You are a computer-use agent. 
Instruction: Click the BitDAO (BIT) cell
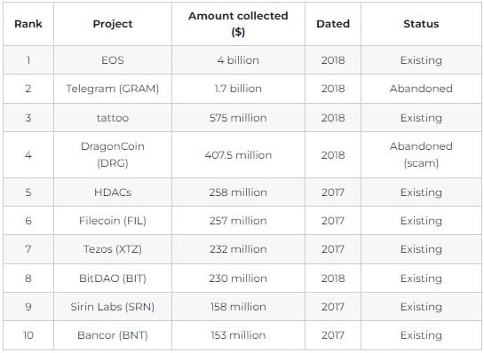[x=113, y=278]
